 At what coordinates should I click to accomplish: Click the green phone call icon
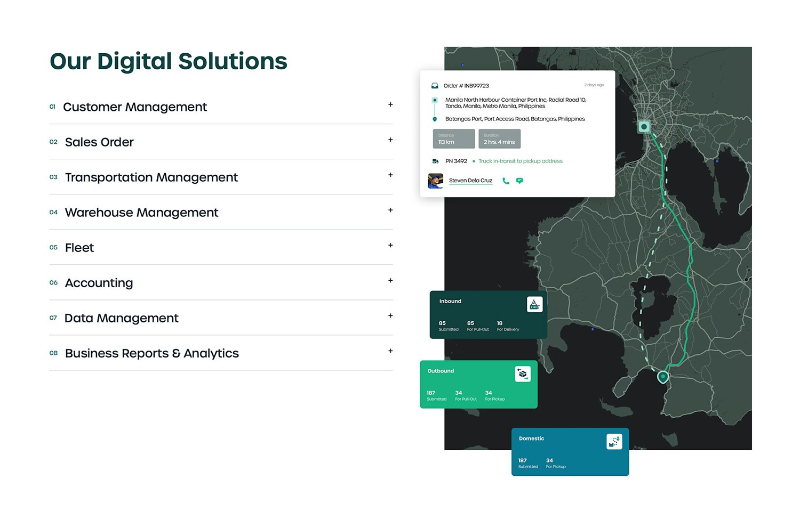coord(506,181)
